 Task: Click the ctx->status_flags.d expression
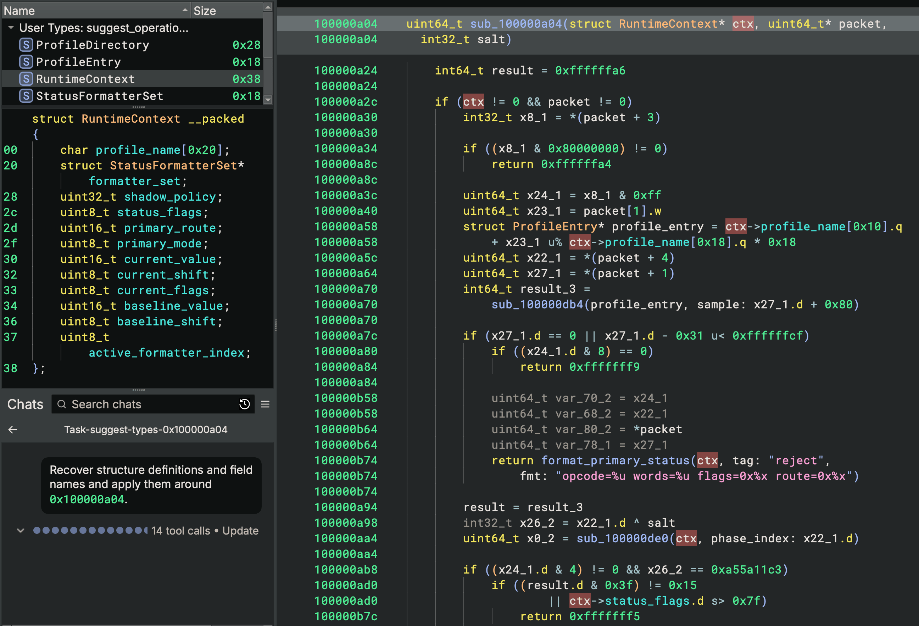pyautogui.click(x=637, y=601)
